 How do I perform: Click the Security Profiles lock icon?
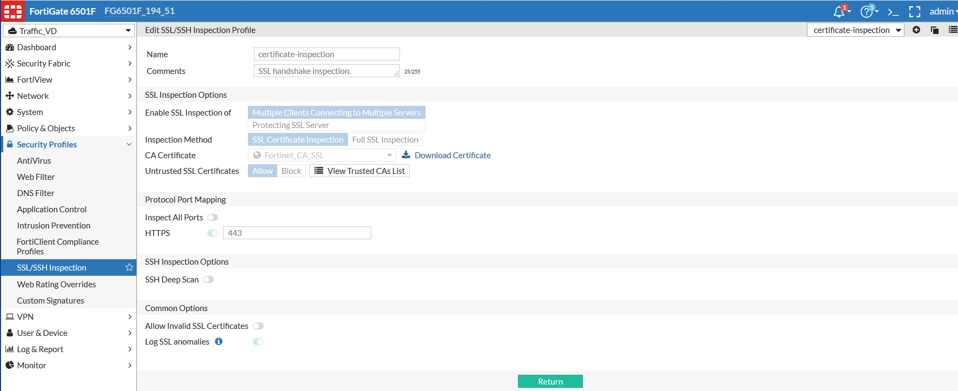[10, 145]
